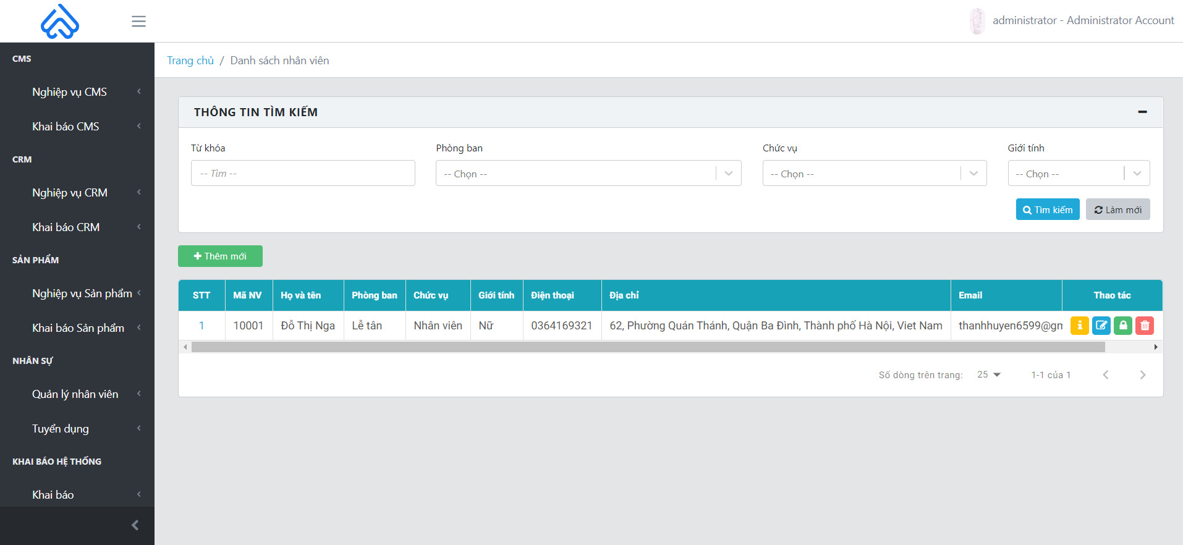Toggle the hamburger menu icon
Image resolution: width=1183 pixels, height=545 pixels.
(x=138, y=21)
